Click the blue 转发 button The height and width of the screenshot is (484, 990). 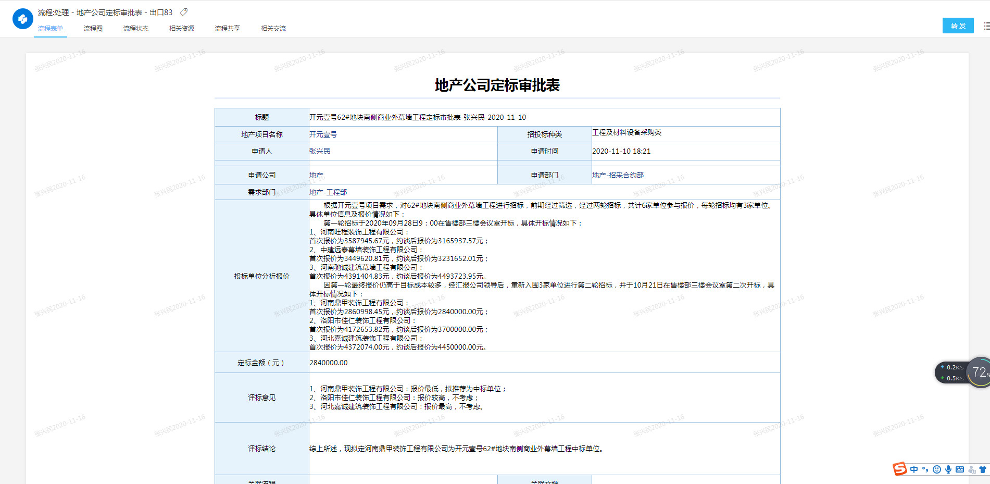[958, 26]
